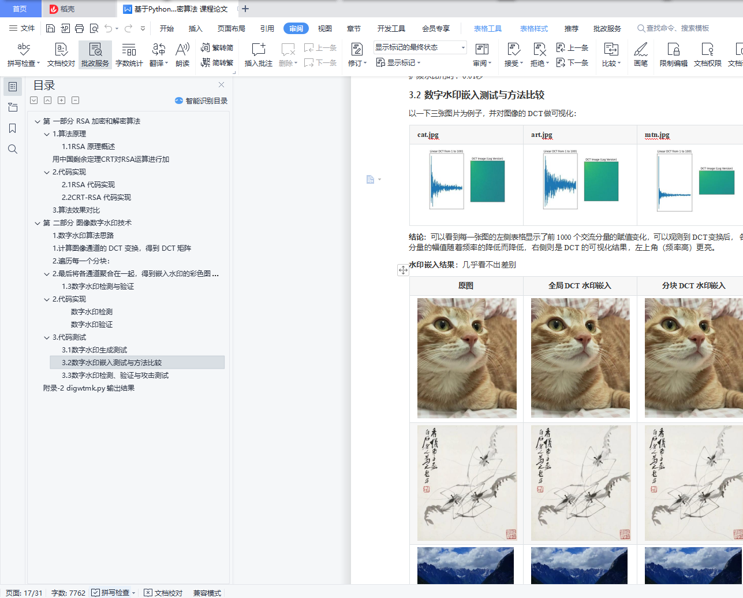Open the bookmark sidebar icon
Image resolution: width=743 pixels, height=598 pixels.
pos(13,128)
